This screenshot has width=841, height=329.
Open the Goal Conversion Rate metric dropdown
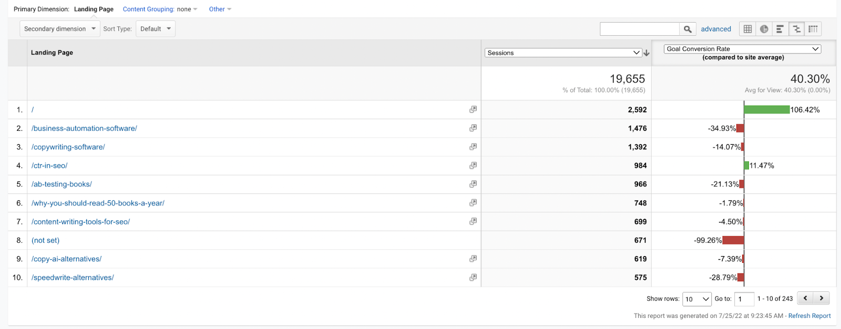[742, 49]
